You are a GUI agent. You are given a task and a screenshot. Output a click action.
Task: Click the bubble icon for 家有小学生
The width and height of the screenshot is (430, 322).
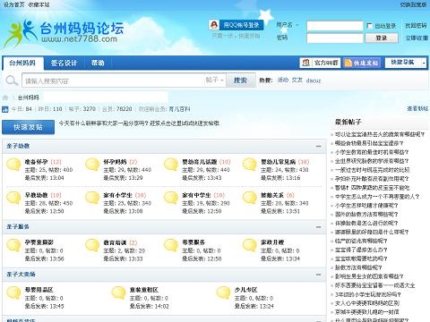coord(92,198)
